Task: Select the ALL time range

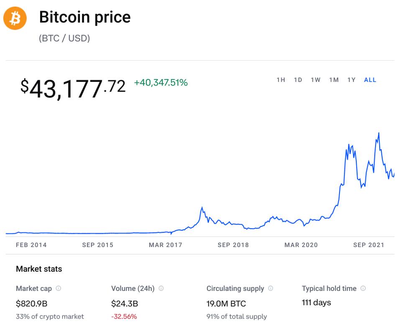Action: [370, 80]
